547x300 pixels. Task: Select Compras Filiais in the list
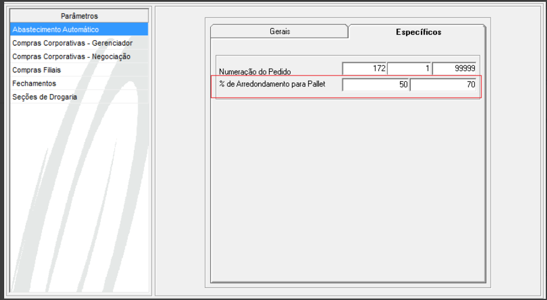pos(79,70)
